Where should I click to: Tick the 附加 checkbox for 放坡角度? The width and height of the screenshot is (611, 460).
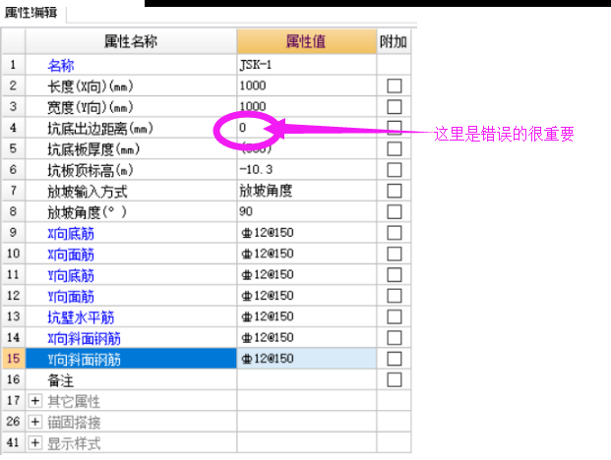[395, 212]
